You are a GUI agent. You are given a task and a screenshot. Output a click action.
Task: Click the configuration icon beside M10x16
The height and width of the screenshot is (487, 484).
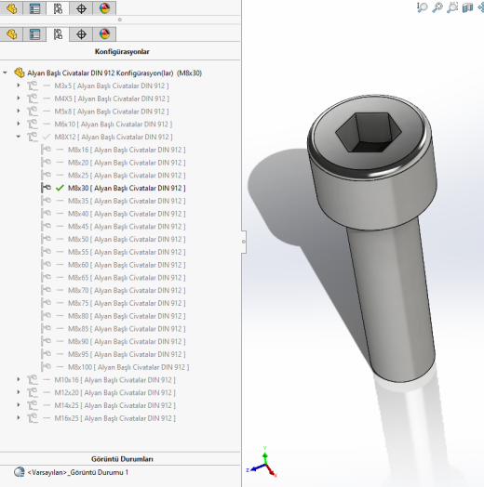[x=33, y=379]
